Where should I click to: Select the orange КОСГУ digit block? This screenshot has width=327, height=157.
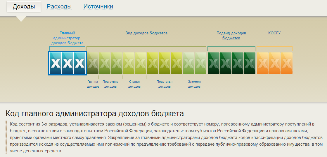(x=275, y=63)
